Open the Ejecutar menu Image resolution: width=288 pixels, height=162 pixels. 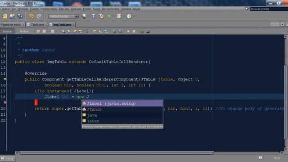[x=64, y=9]
